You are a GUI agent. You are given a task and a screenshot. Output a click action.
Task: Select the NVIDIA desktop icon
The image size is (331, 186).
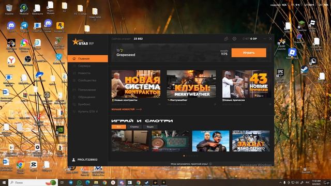pyautogui.click(x=60, y=131)
